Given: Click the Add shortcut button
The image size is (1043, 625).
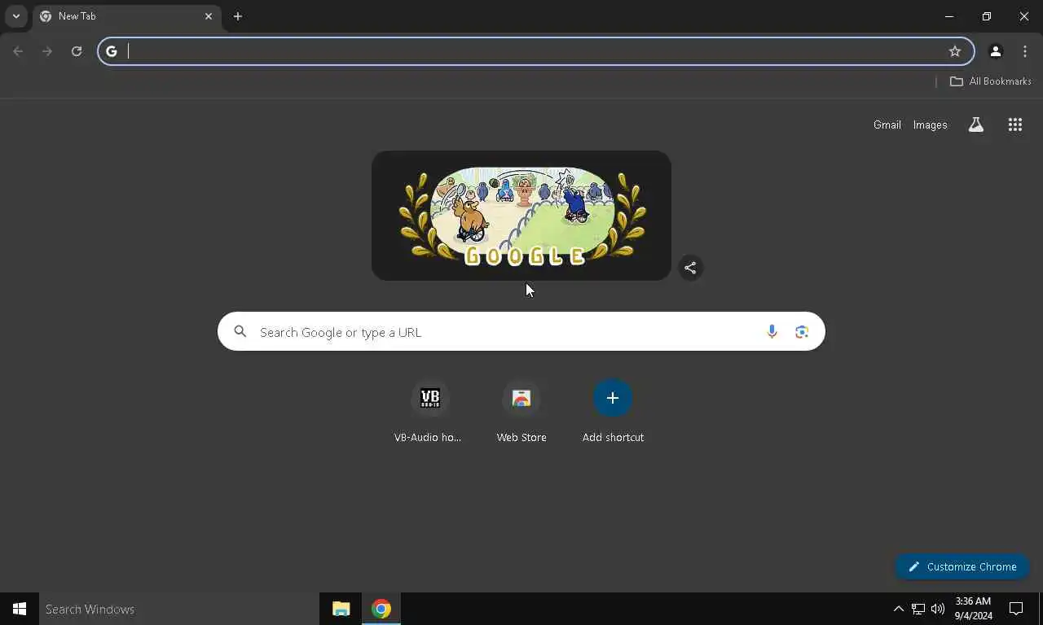Looking at the screenshot, I should point(613,412).
